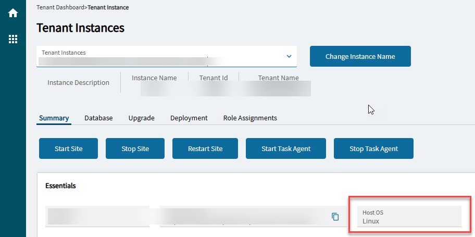The image size is (475, 237).
Task: Hit the Restart Site button
Action: 205,148
